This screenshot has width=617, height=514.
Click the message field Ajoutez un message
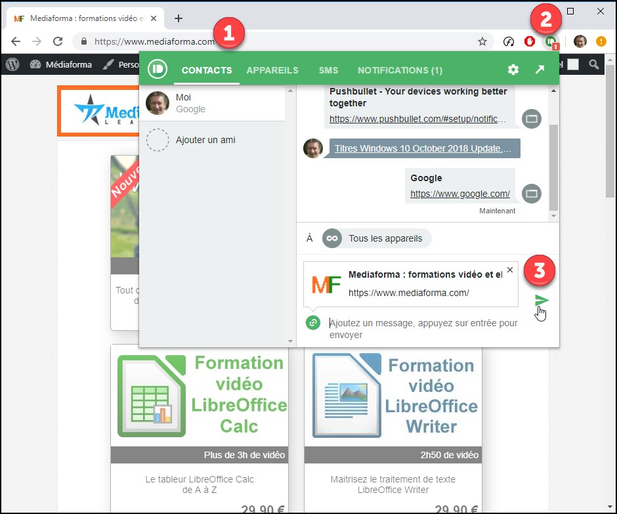click(x=423, y=329)
